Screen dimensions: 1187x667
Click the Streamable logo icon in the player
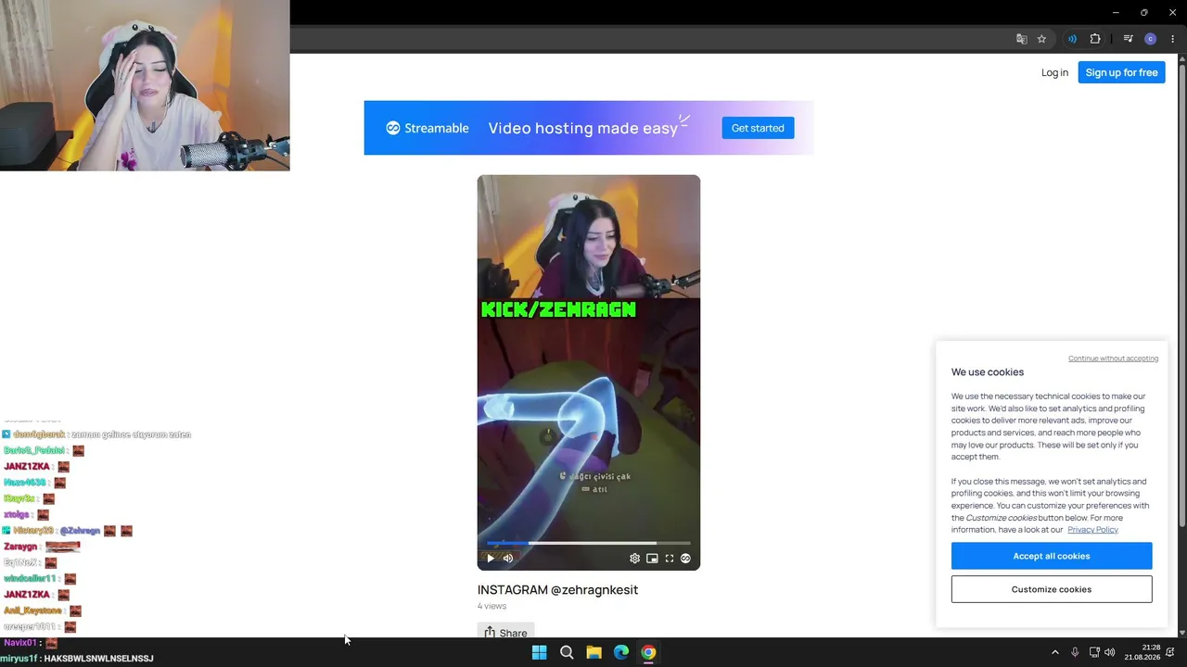(686, 559)
